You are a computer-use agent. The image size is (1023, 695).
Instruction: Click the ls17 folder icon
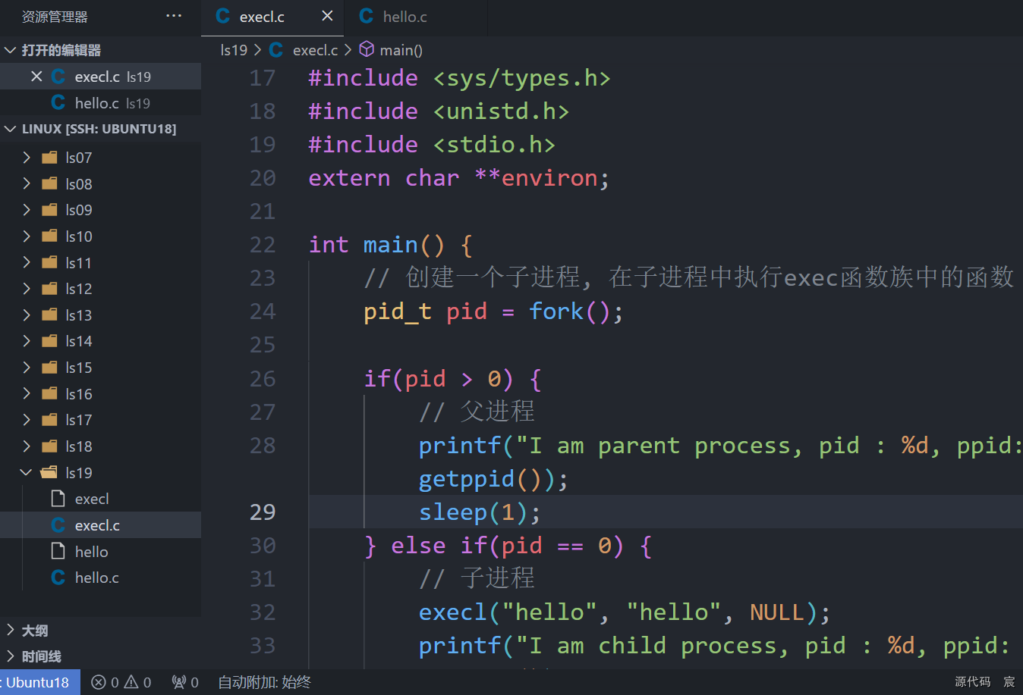click(x=49, y=420)
